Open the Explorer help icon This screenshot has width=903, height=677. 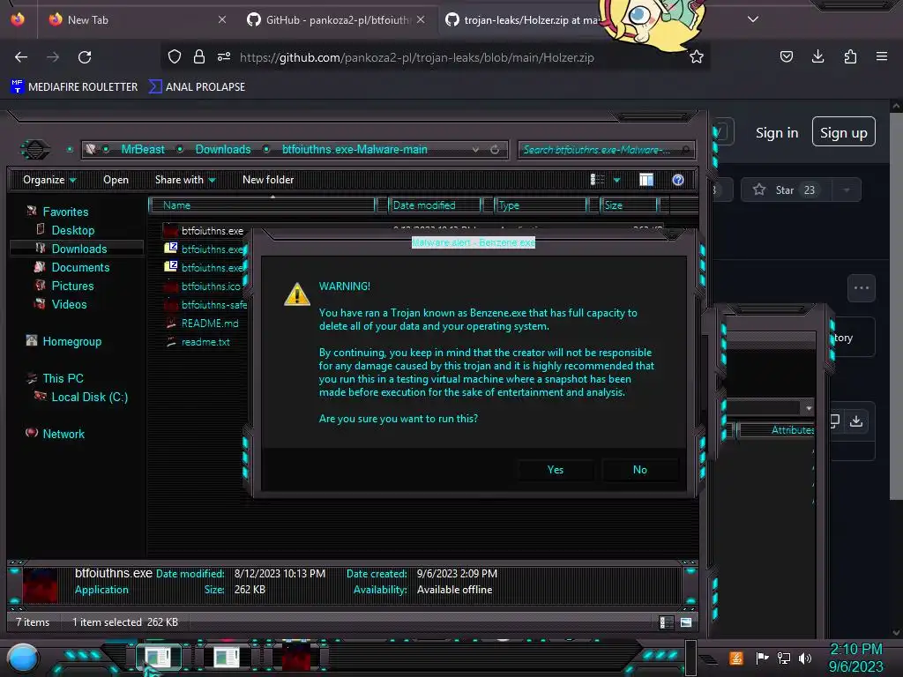[678, 180]
